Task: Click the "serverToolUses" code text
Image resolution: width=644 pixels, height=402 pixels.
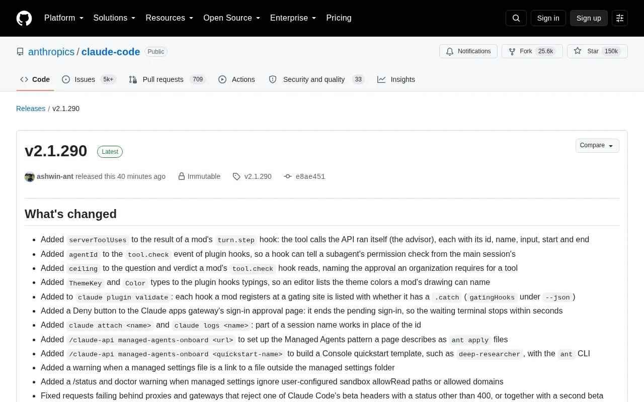Action: tap(98, 240)
